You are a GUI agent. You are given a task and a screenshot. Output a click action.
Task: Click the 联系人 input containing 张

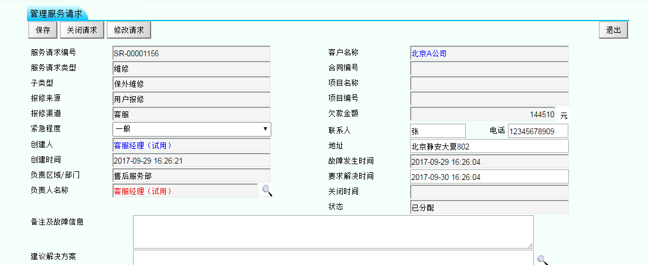coord(438,131)
